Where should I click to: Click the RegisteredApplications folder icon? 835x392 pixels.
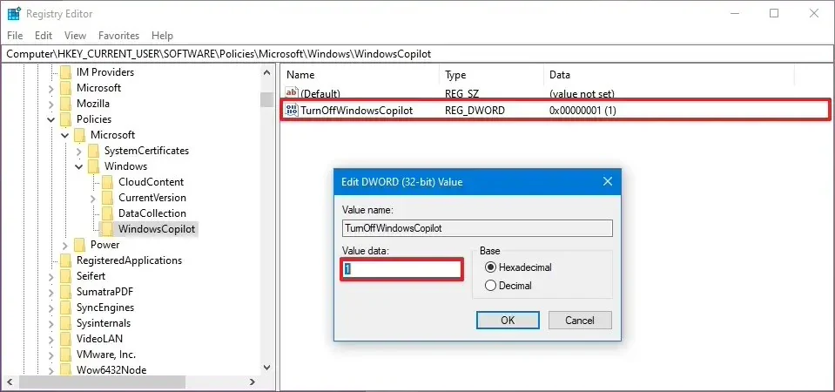(65, 260)
